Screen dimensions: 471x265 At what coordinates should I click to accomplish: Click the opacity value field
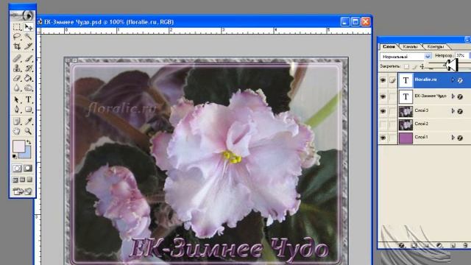(x=462, y=56)
